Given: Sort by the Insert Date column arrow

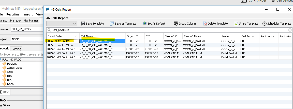Looking at the screenshot, I should pos(76,36).
